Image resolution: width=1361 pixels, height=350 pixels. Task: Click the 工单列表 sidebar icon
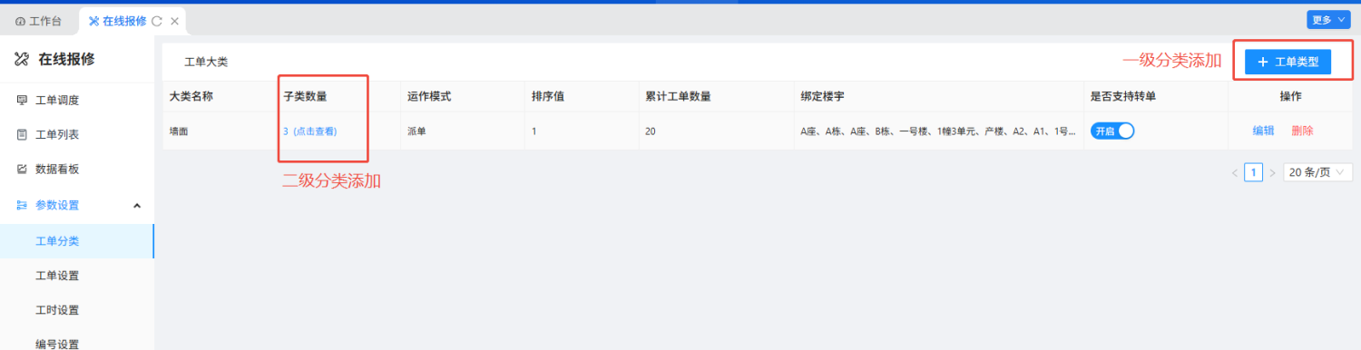pyautogui.click(x=22, y=135)
